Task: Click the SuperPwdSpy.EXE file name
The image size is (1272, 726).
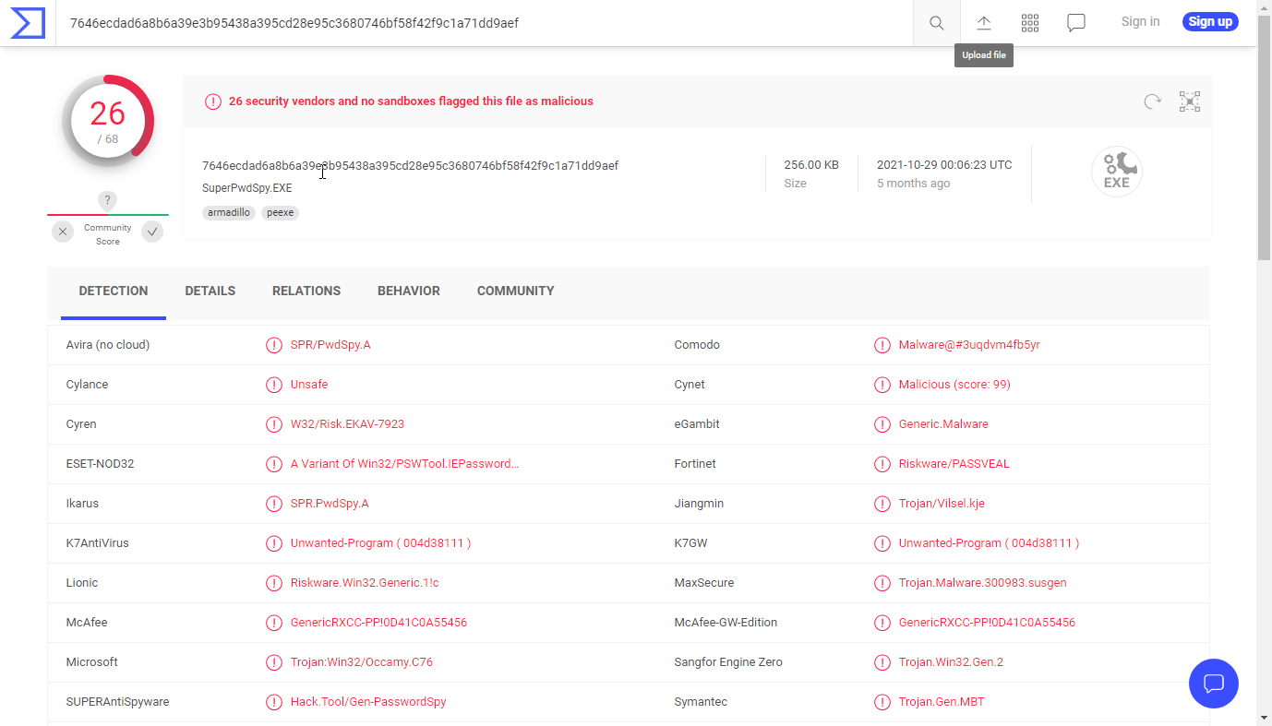Action: [x=247, y=188]
